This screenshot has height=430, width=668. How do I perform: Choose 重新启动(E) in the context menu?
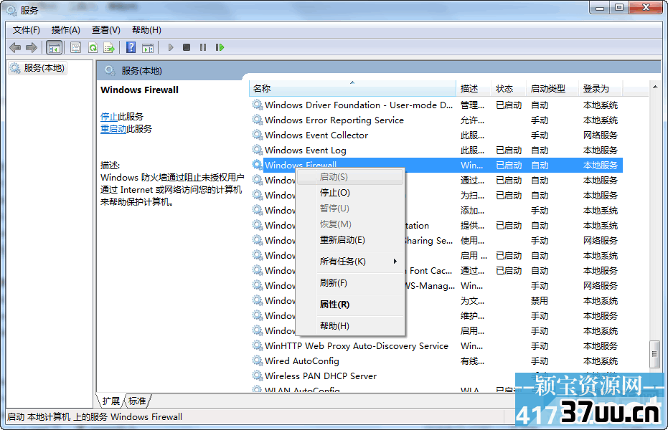pyautogui.click(x=350, y=240)
